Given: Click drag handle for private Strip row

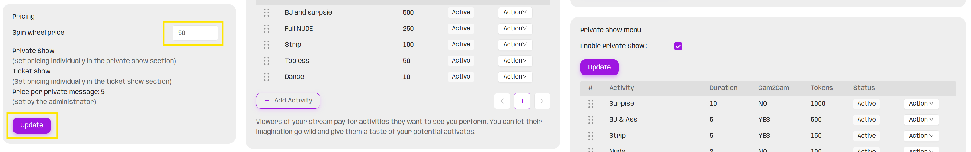Looking at the screenshot, I should tap(590, 136).
